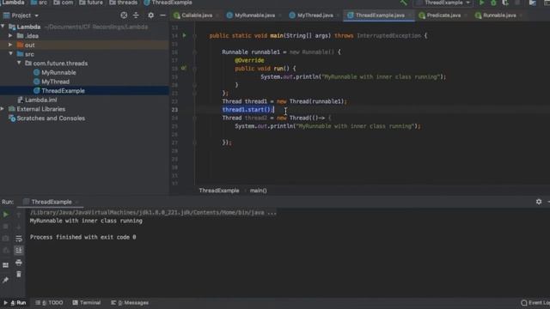Viewport: 550px width, 309px height.
Task: Switch to Callable.java tab
Action: tap(197, 15)
